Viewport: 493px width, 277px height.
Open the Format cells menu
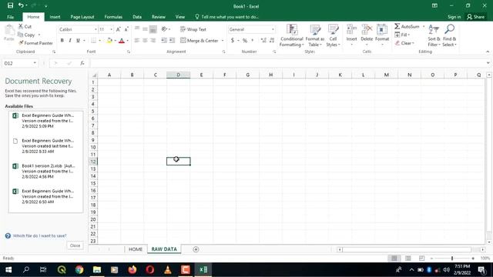pyautogui.click(x=382, y=35)
